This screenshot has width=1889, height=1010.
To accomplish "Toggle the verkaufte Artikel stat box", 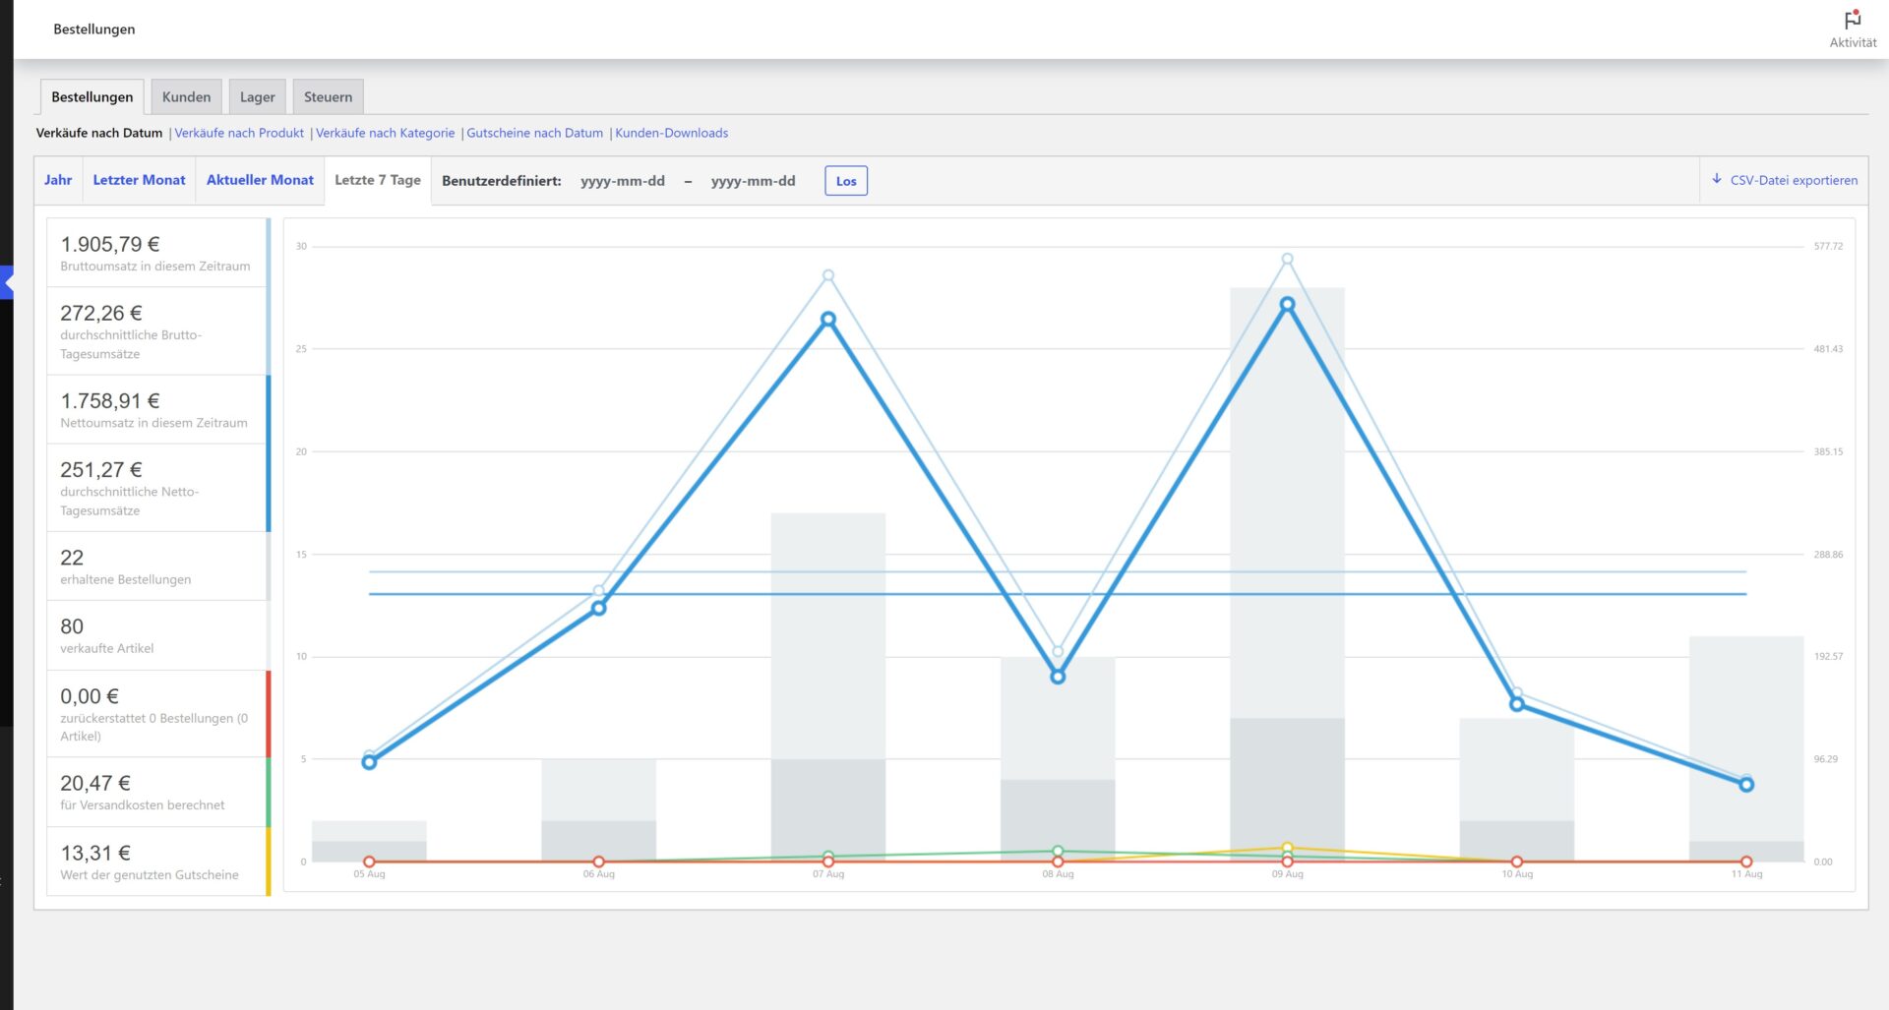I will 152,635.
